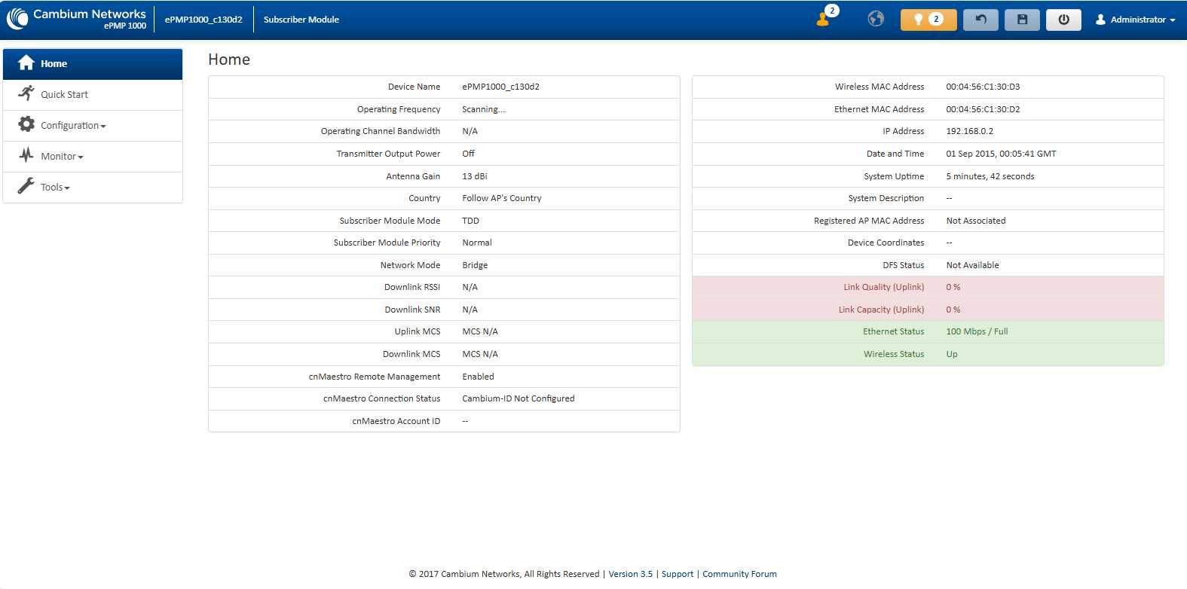Viewport: 1187px width, 589px height.
Task: Click the undo changes button
Action: click(x=980, y=20)
